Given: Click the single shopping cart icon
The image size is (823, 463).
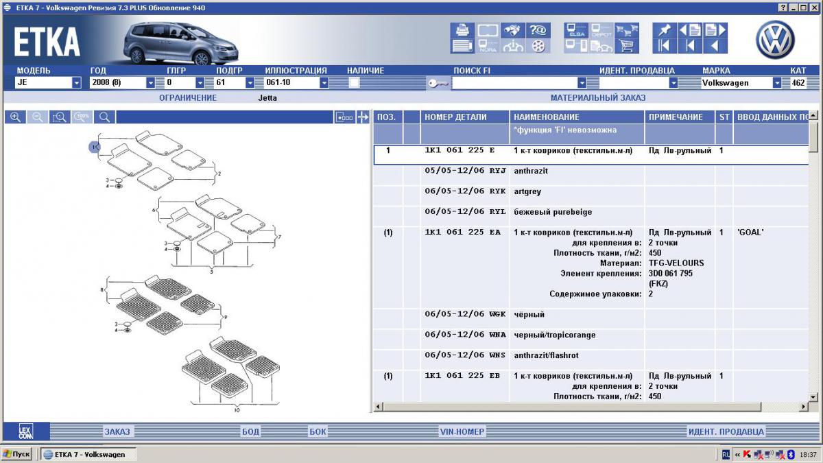Looking at the screenshot, I should pyautogui.click(x=627, y=46).
